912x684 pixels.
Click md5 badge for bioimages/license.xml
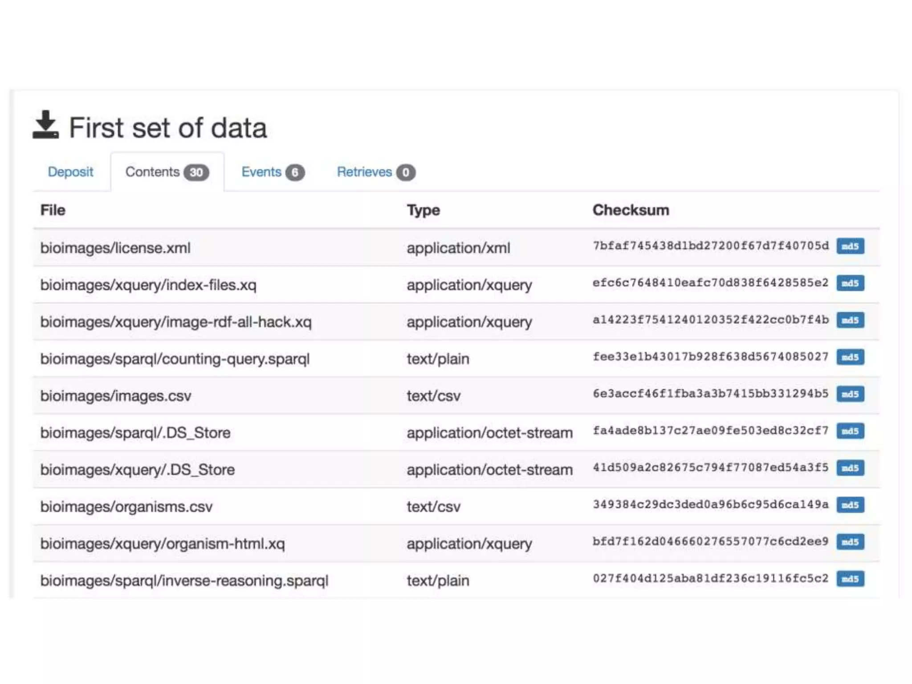click(x=850, y=246)
